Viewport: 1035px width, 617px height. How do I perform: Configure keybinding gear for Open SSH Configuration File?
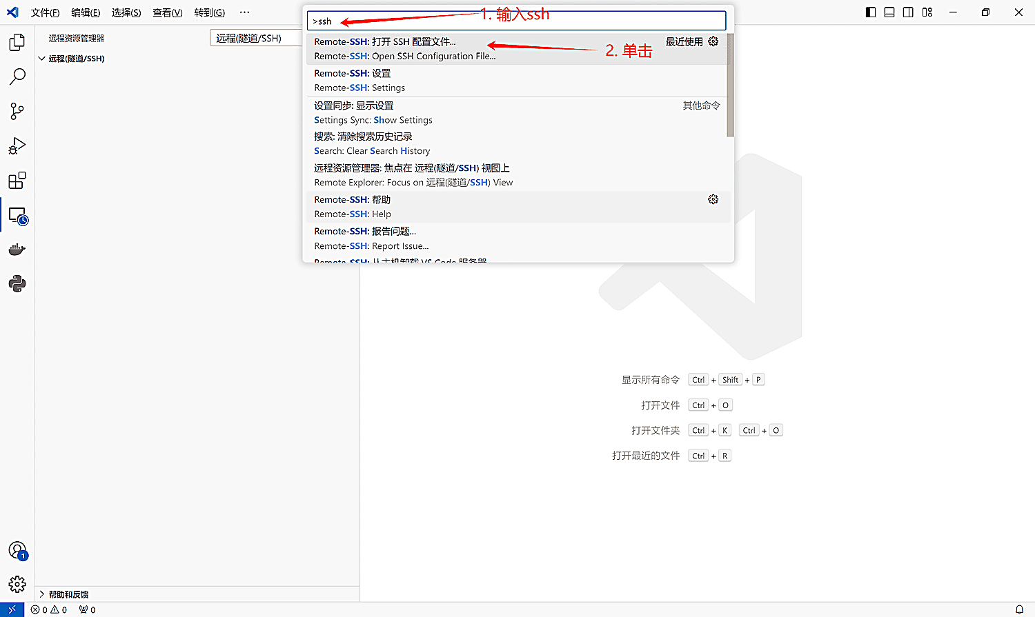713,41
